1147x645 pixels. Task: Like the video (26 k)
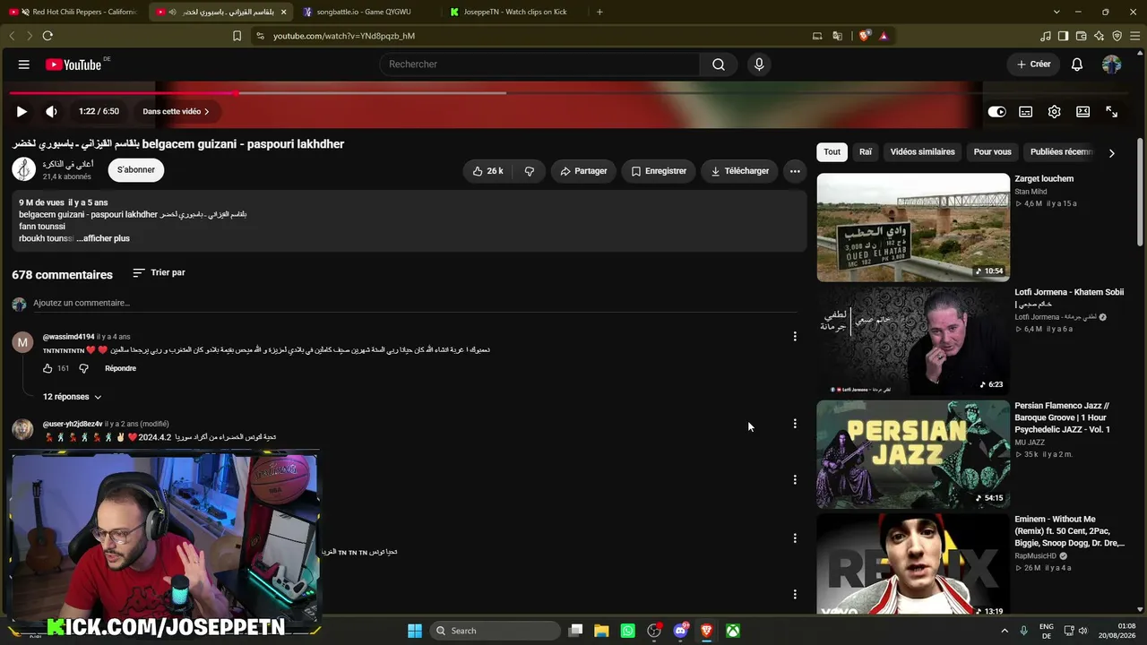click(x=487, y=171)
